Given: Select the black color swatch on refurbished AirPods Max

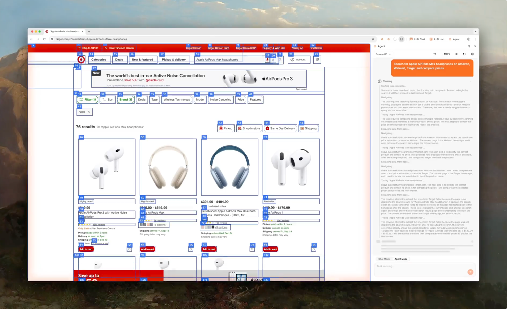Looking at the screenshot, I should (x=213, y=227).
